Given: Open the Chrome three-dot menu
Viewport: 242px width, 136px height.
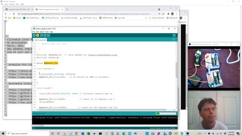Looking at the screenshot, I should (x=177, y=14).
